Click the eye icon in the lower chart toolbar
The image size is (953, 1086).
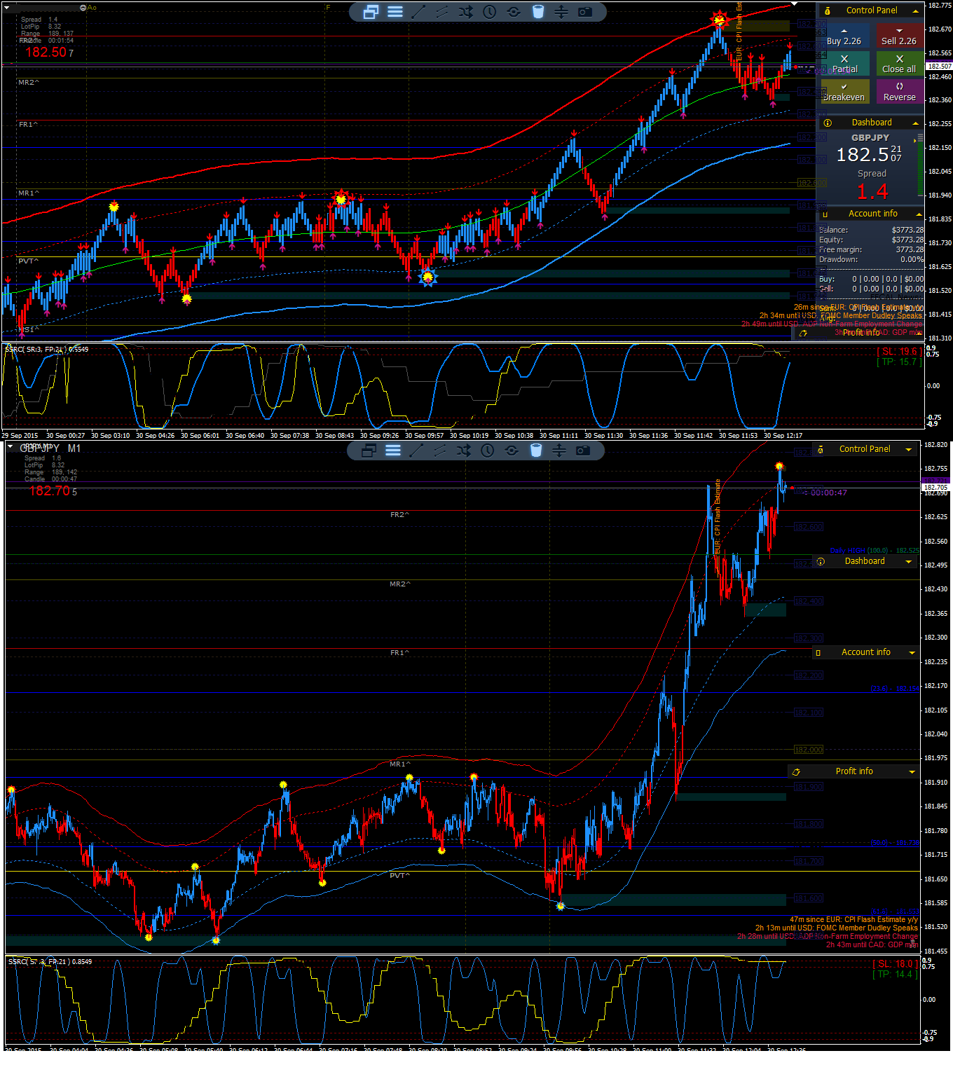[x=512, y=451]
